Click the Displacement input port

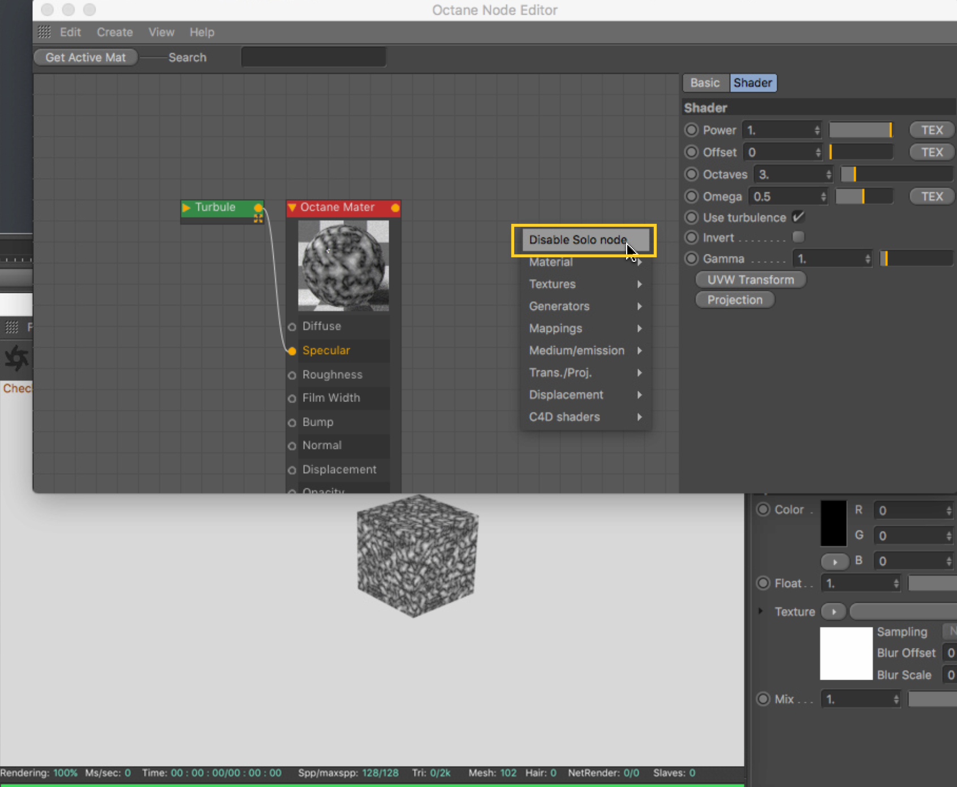292,470
